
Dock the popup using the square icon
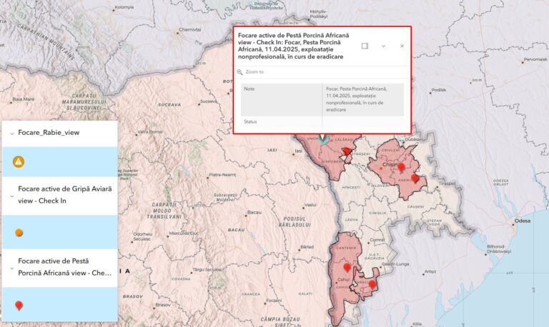(x=365, y=46)
